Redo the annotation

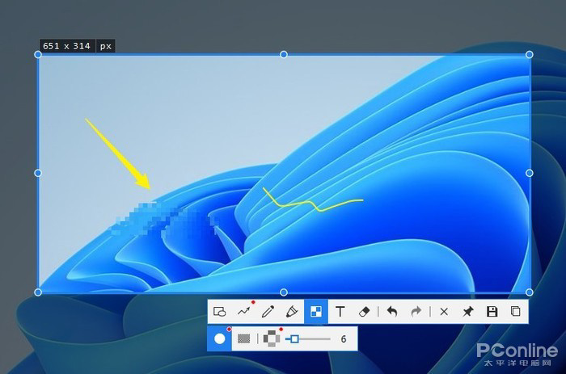point(416,311)
